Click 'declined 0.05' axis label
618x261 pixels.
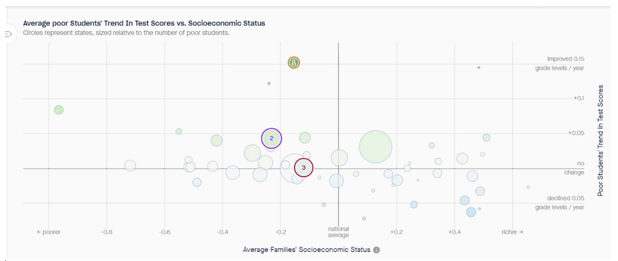pos(565,198)
